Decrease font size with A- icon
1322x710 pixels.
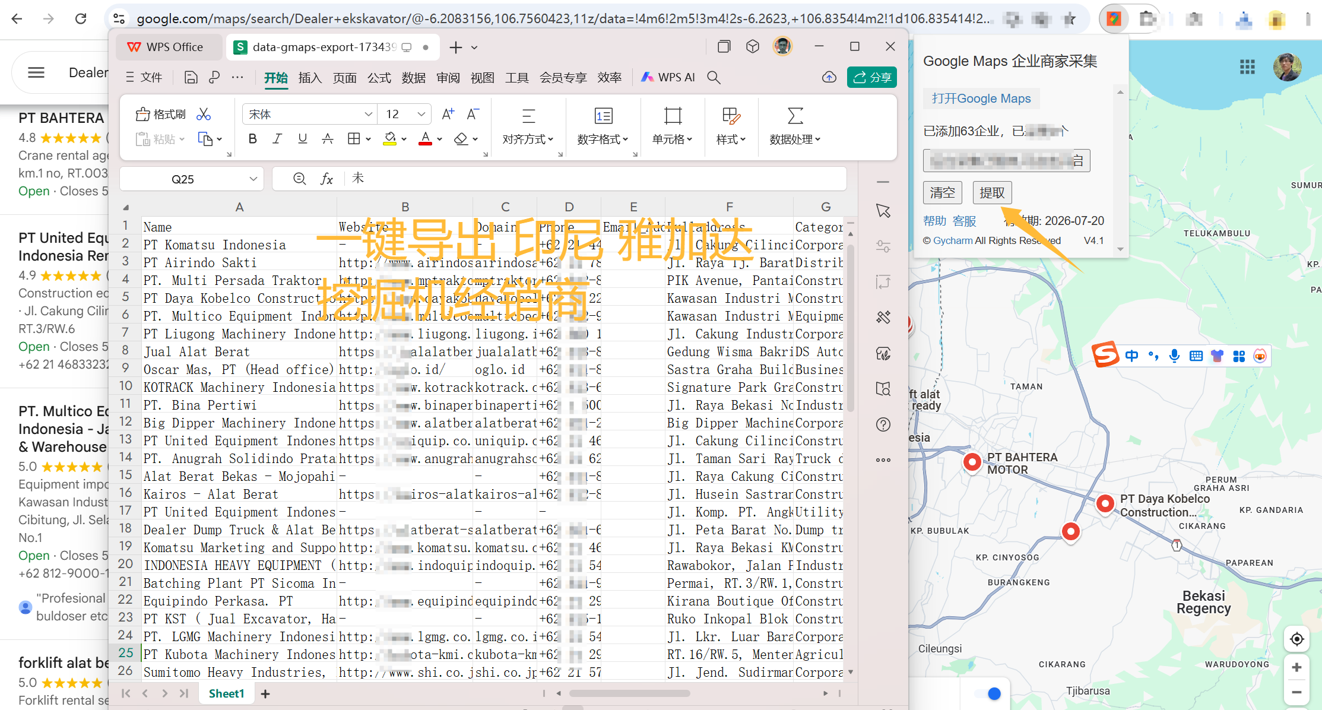pyautogui.click(x=473, y=114)
